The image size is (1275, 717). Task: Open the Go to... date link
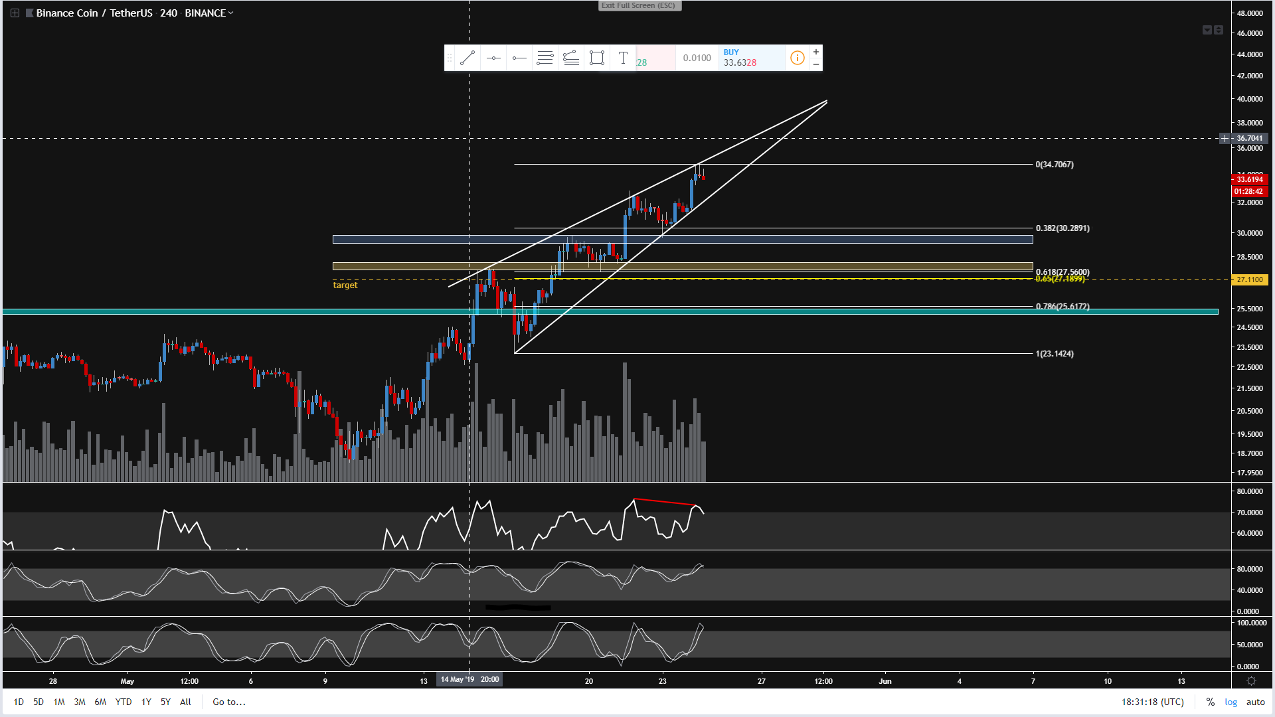tap(229, 702)
